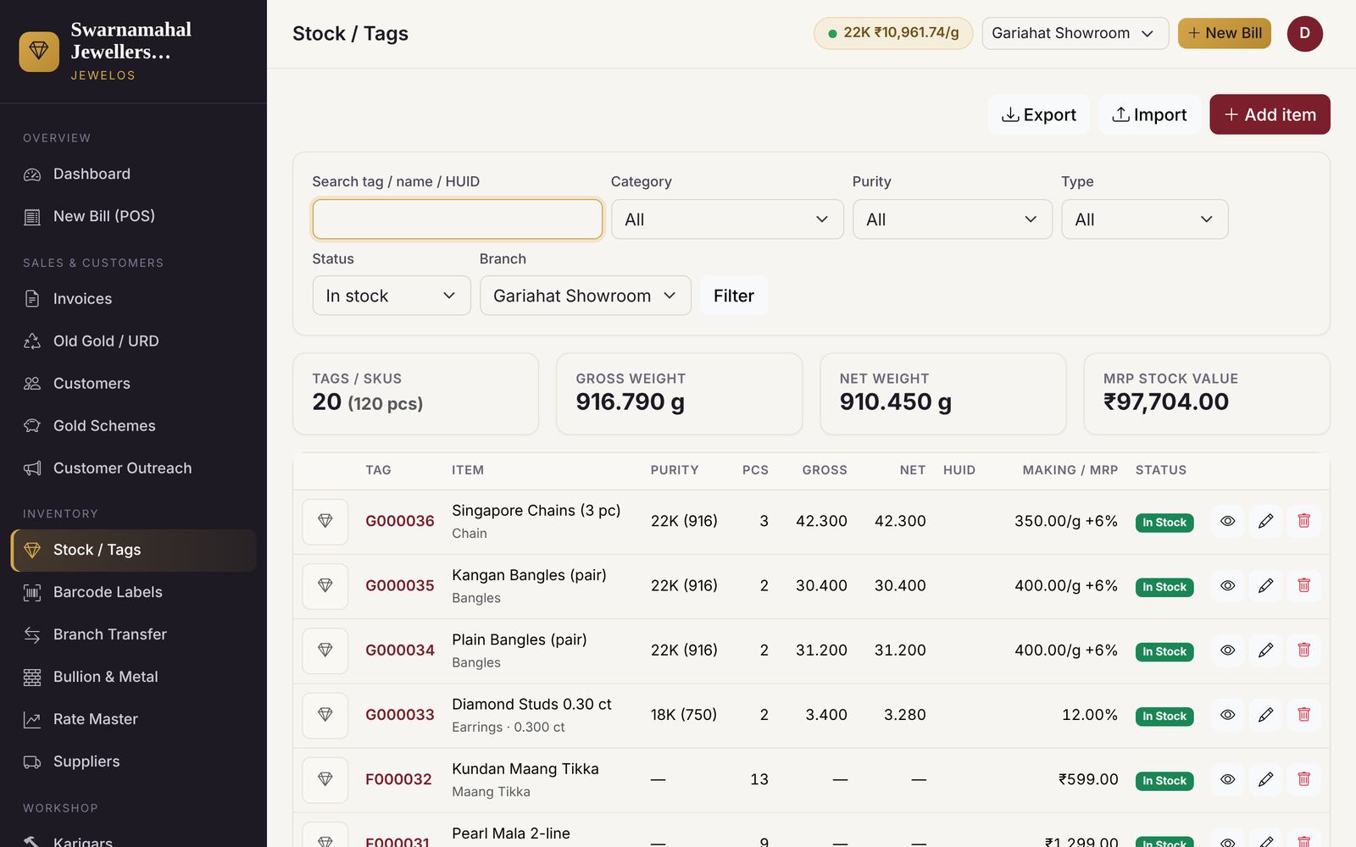This screenshot has height=847, width=1356.
Task: Show details for Kangan Bangles with eye icon
Action: tap(1227, 585)
